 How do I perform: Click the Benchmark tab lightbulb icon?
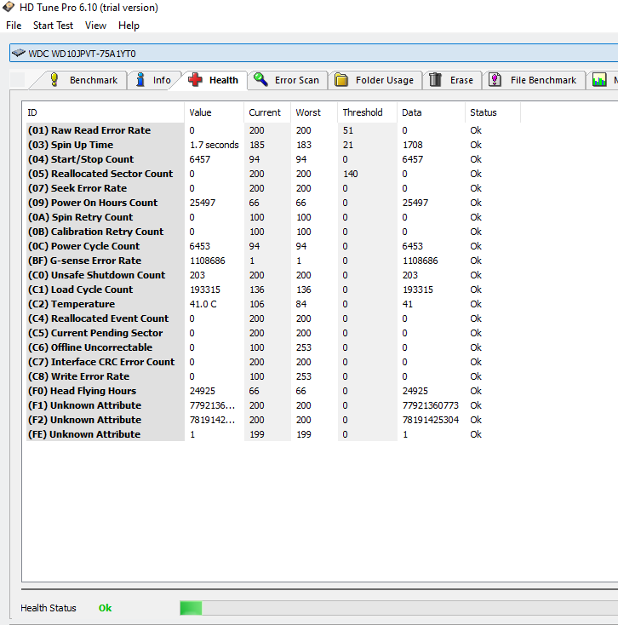(x=54, y=80)
